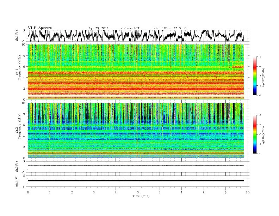
Task: Click the ch.3 voltage trace line
Action: tap(136, 166)
